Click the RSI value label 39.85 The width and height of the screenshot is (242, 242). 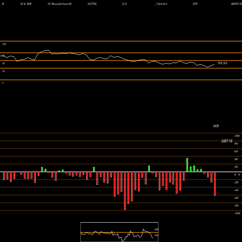pyautogui.click(x=223, y=63)
